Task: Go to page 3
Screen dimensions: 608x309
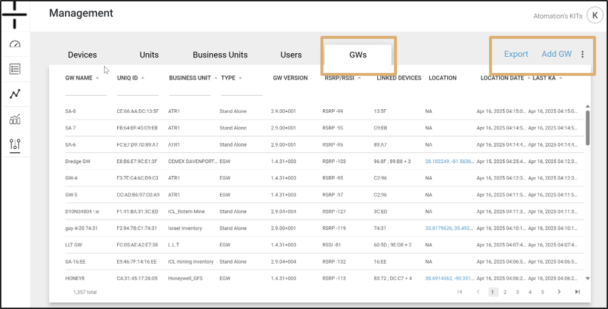Action: tap(517, 292)
